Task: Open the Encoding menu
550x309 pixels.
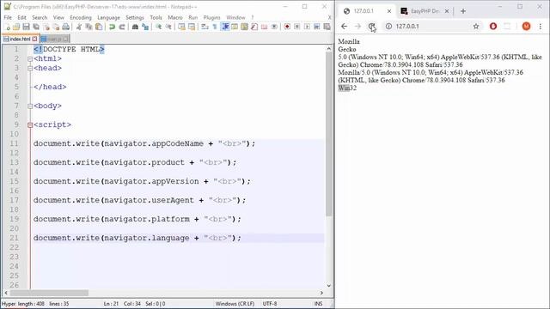Action: (x=81, y=17)
